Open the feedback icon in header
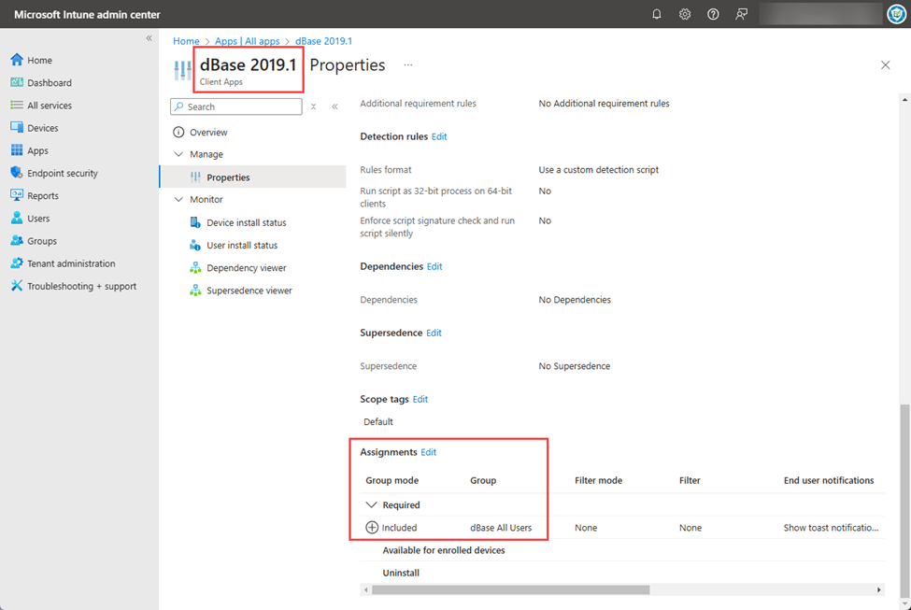This screenshot has width=911, height=610. (x=741, y=14)
